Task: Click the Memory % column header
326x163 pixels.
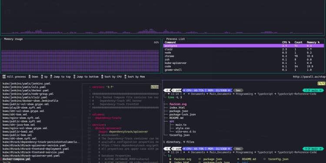Action: [x=313, y=43]
